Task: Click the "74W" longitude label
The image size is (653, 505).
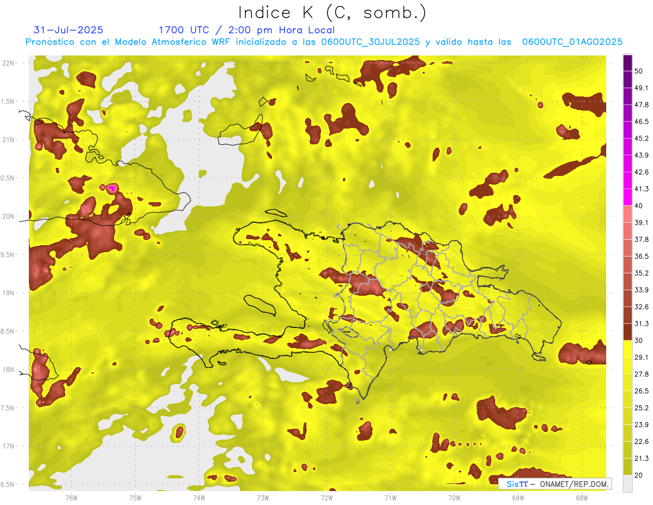Action: coord(199,498)
